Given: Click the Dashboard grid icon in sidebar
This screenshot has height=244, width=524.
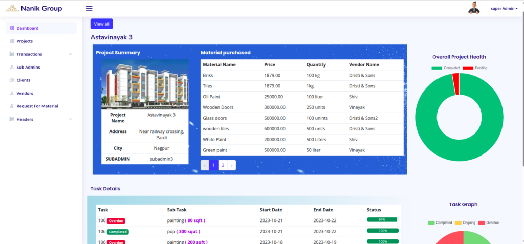Looking at the screenshot, I should pos(12,28).
